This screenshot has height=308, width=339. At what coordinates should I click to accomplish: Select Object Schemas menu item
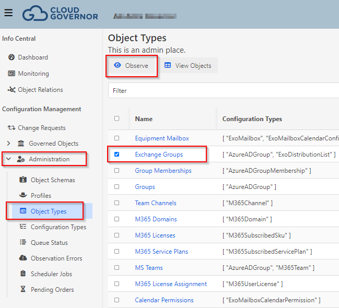coord(53,180)
